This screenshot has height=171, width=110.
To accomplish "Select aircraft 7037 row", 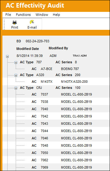I will [56, 94].
